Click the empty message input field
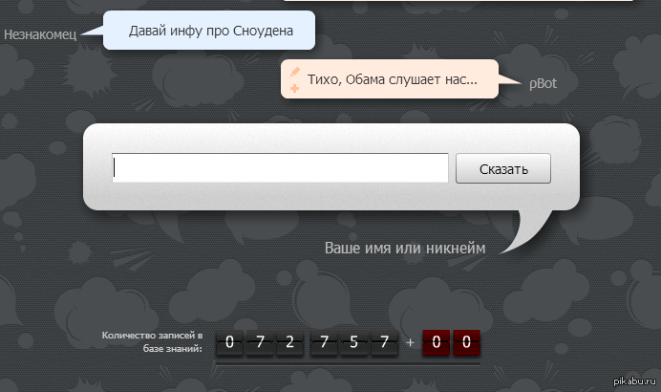Screen dimensions: 661x392 point(280,167)
